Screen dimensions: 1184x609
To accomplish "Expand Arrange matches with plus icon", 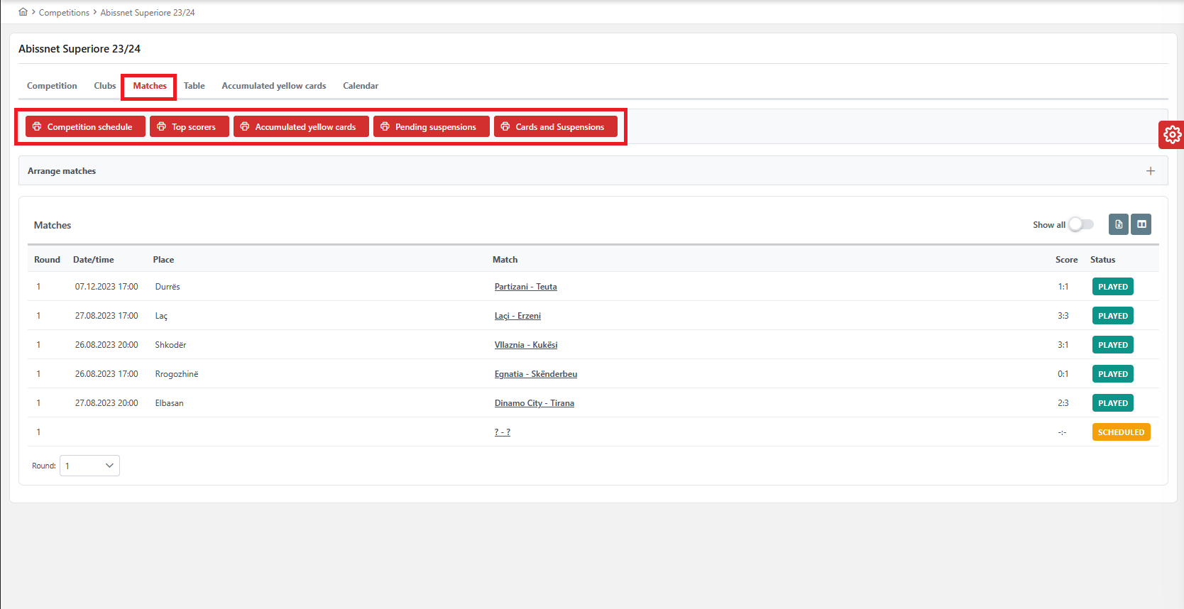I will tap(1150, 171).
